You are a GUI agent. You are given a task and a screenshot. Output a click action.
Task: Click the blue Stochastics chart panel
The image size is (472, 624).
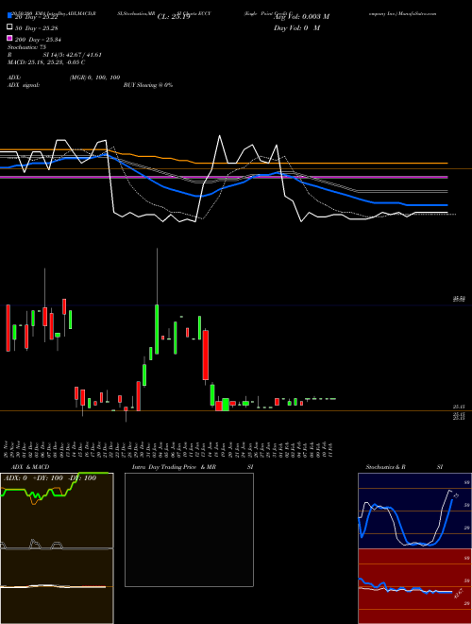414,511
